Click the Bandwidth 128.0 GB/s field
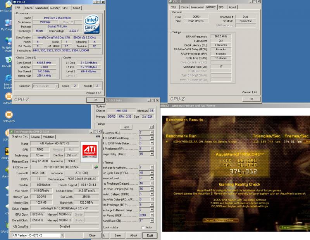 click(x=86, y=202)
